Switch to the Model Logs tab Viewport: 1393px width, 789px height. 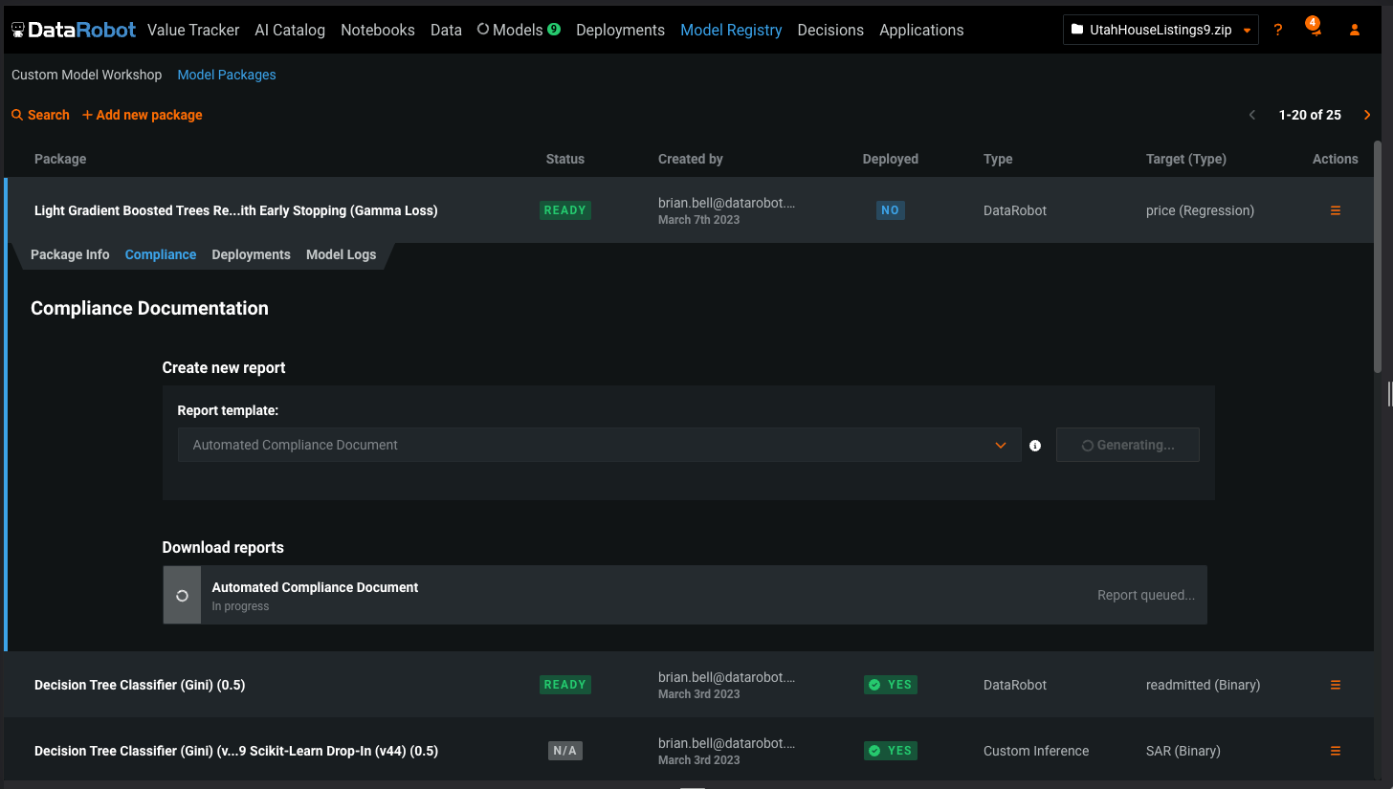(341, 254)
